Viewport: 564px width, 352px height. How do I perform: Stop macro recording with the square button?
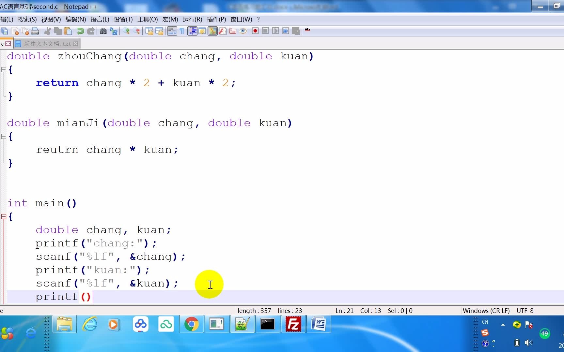tap(265, 31)
